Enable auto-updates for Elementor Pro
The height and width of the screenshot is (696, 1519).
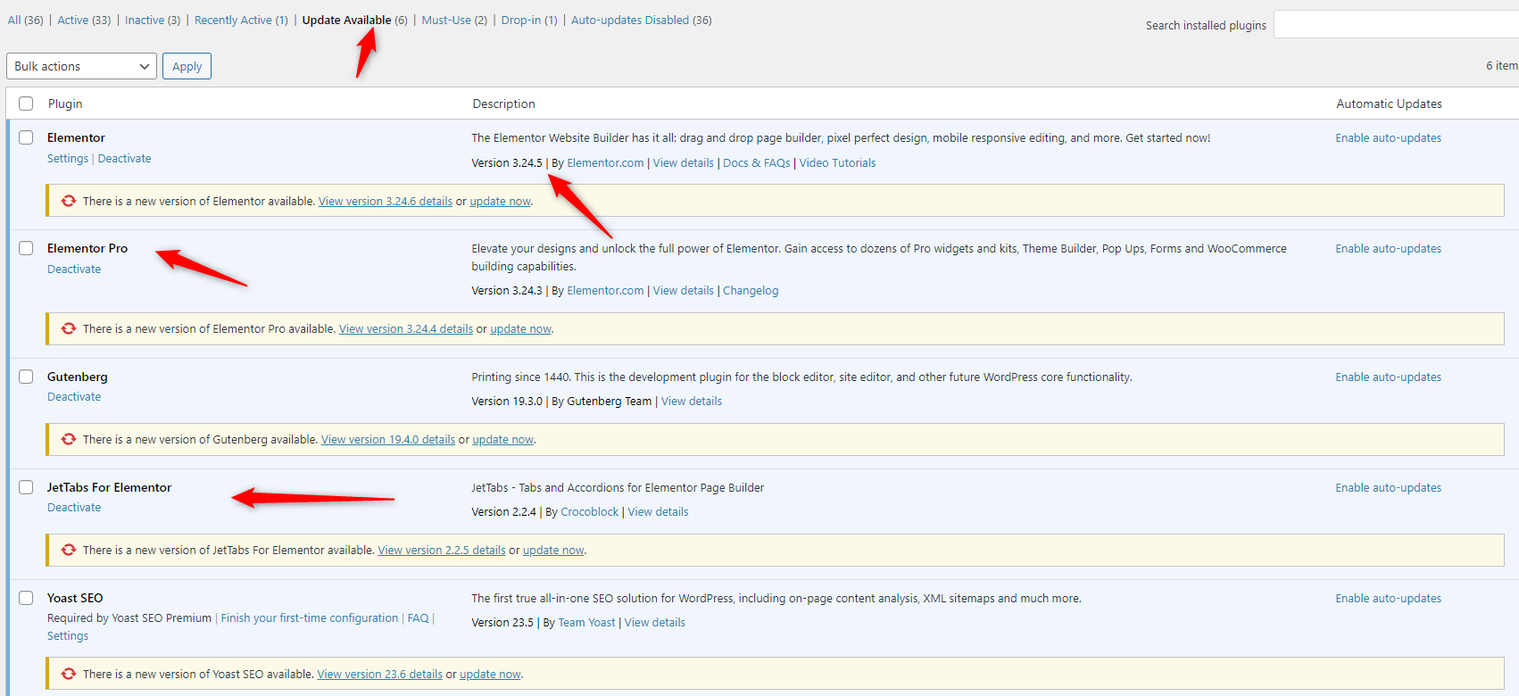pos(1388,248)
